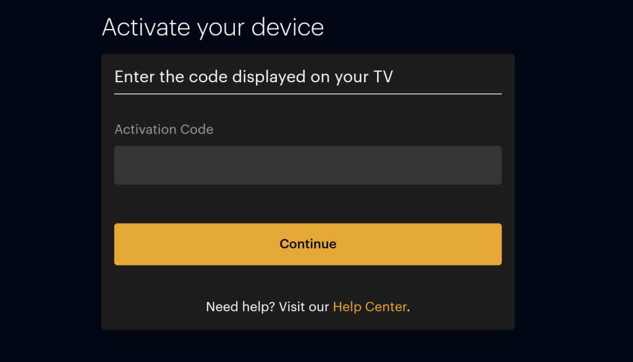Click the underline beneath the code heading
The height and width of the screenshot is (362, 633).
307,93
